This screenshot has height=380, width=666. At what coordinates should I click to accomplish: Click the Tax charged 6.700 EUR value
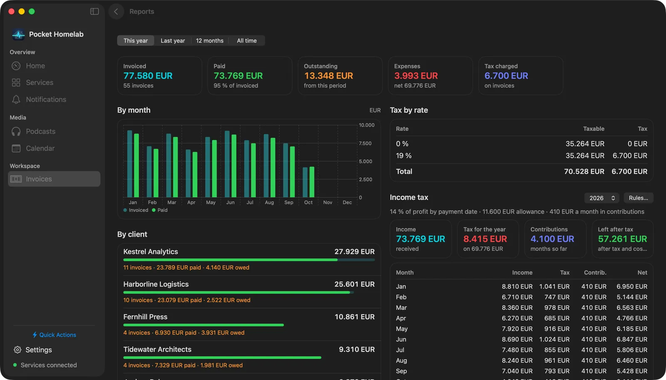pyautogui.click(x=506, y=76)
